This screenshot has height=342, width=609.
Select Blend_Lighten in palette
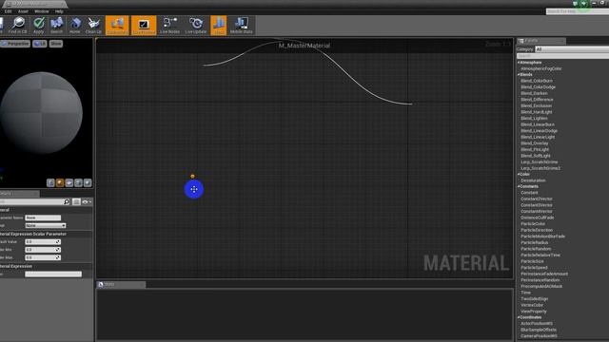534,118
